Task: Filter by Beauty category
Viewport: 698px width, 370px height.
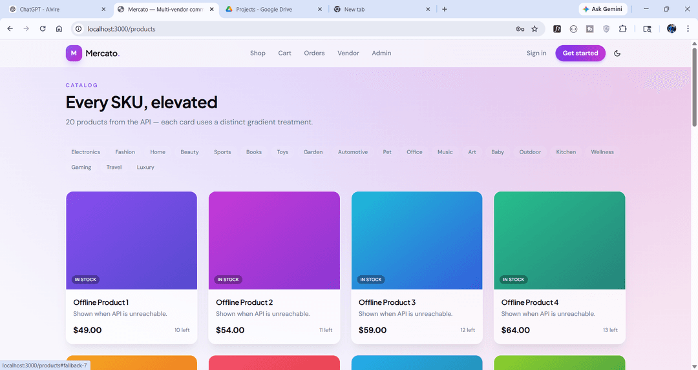Action: tap(189, 152)
